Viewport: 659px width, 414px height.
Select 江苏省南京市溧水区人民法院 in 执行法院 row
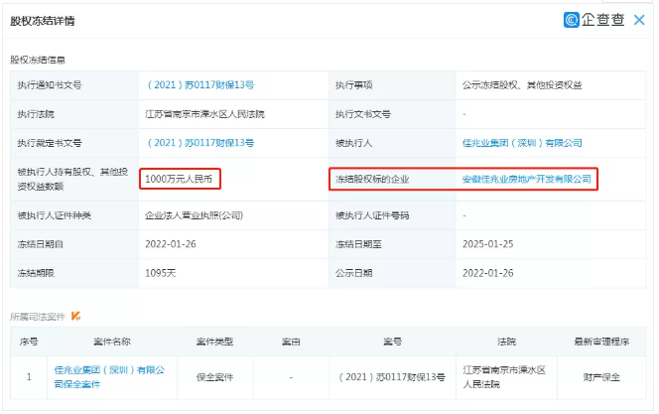(204, 114)
